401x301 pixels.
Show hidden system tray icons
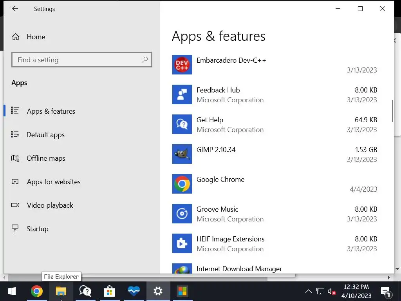[309, 291]
